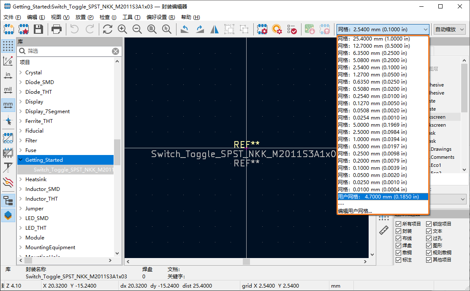
Task: Toggle the grid display dots icon
Action: pos(8,46)
